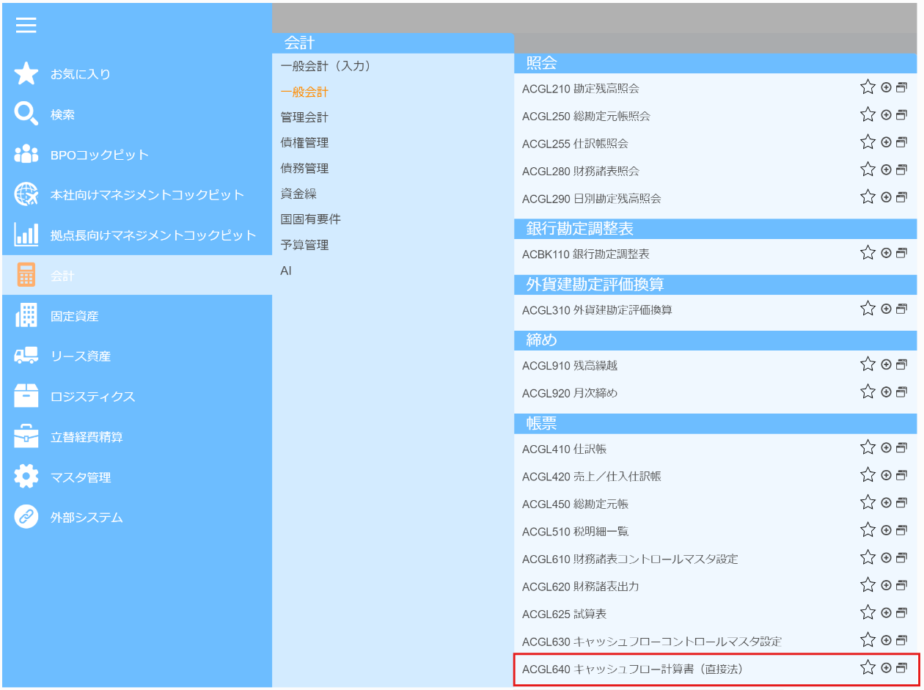Select 資金繰 submenu

298,194
